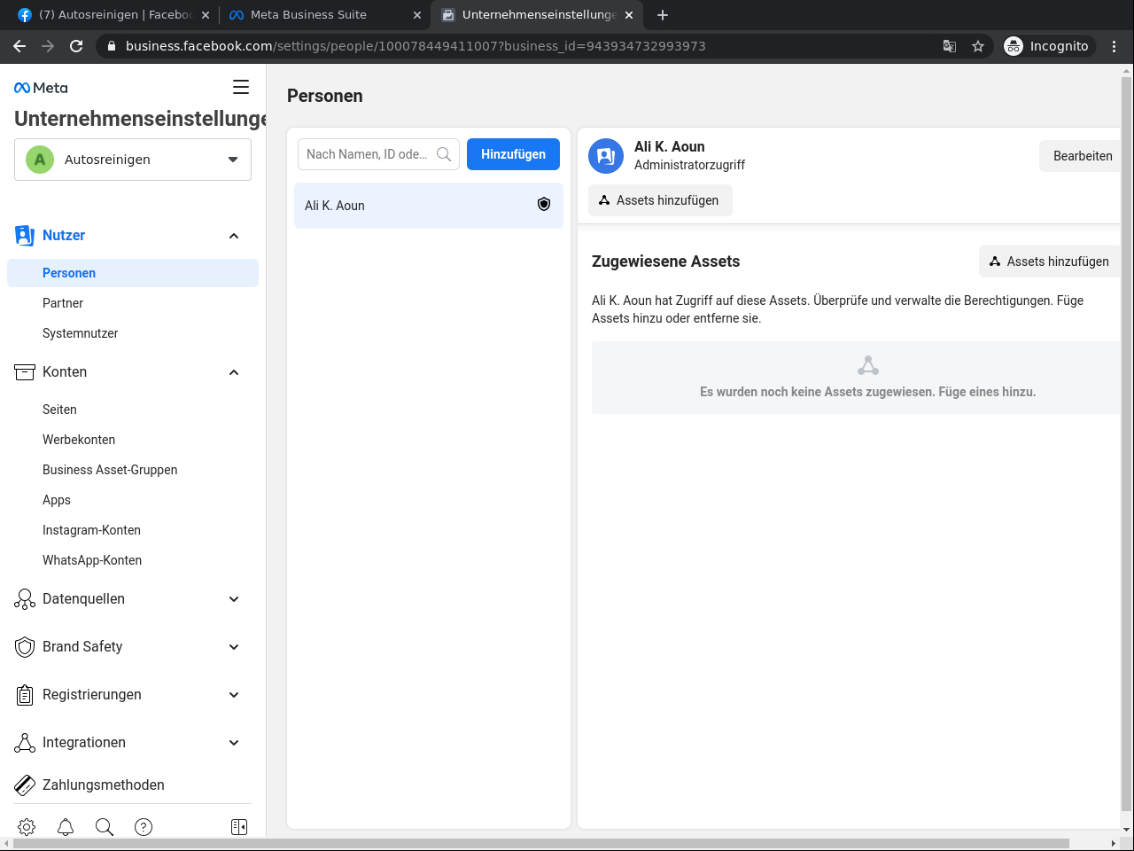Collapse the Nutzer section chevron
1134x851 pixels.
coord(234,236)
